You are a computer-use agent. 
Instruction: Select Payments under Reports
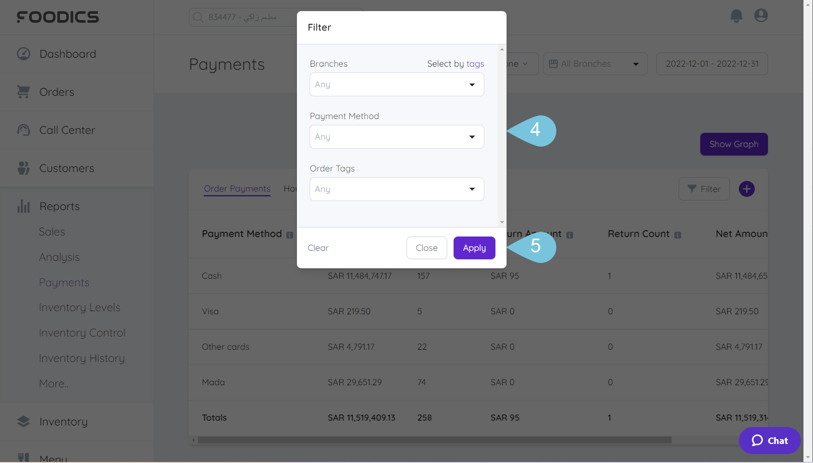click(64, 283)
